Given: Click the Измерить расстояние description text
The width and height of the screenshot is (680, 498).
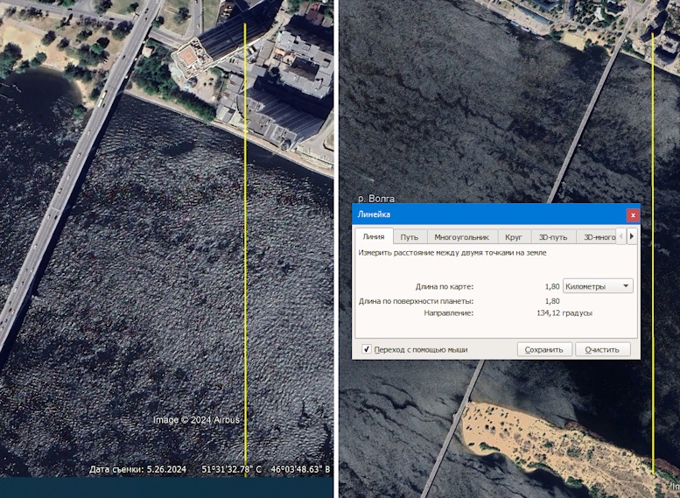Looking at the screenshot, I should (x=452, y=252).
